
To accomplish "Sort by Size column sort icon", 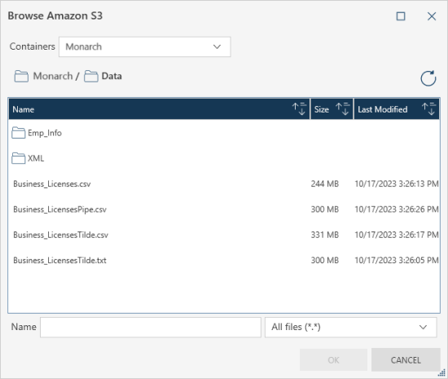I will tap(343, 109).
